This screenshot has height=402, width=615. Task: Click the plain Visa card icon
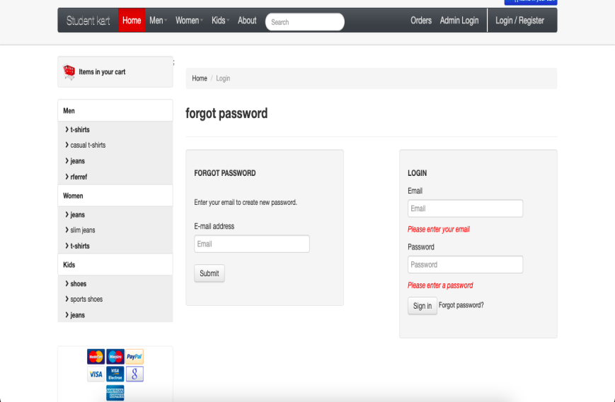pyautogui.click(x=96, y=374)
